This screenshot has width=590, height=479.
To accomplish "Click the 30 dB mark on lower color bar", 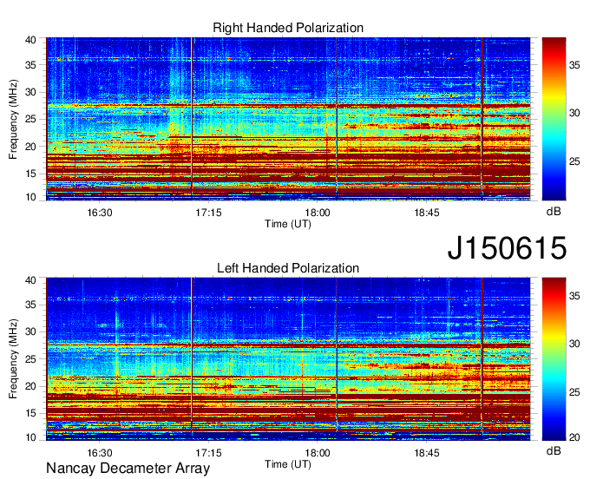I will (574, 344).
